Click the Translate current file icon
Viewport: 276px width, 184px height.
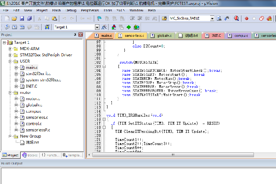tap(7, 27)
